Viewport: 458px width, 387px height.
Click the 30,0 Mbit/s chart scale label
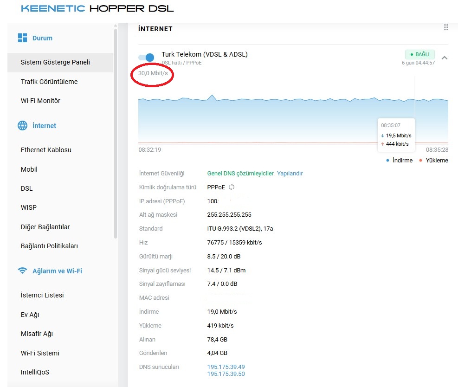(x=153, y=73)
